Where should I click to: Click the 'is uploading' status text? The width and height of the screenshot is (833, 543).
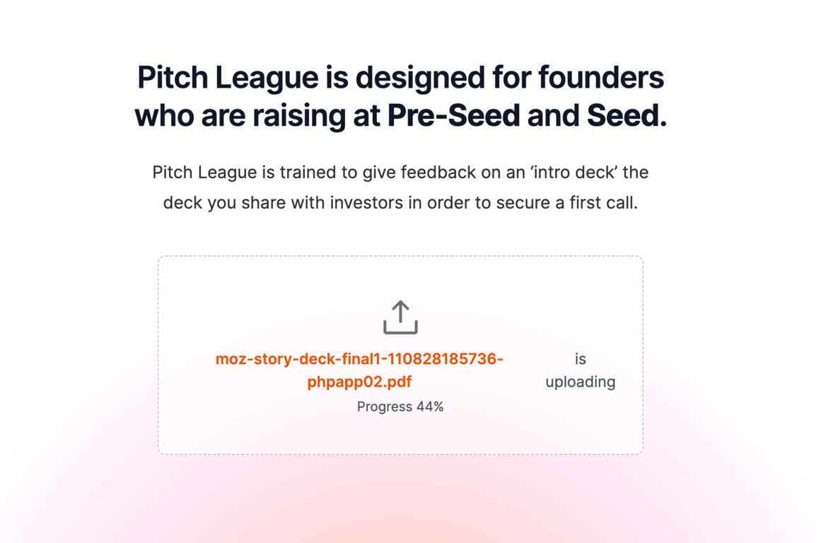point(580,370)
